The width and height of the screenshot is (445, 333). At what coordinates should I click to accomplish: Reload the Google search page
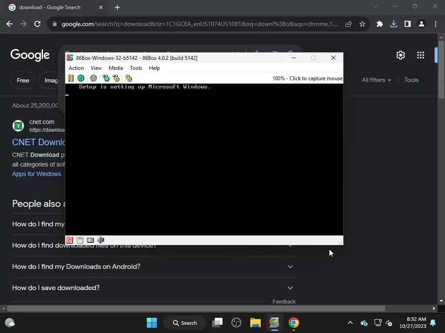tap(37, 24)
